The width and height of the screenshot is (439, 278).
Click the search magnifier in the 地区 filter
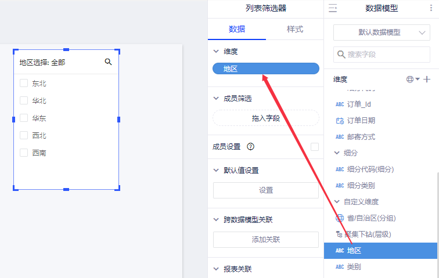[108, 62]
